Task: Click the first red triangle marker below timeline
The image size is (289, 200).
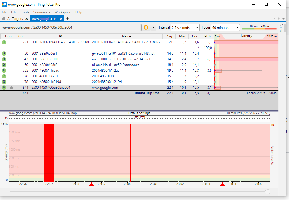Action: (91, 185)
